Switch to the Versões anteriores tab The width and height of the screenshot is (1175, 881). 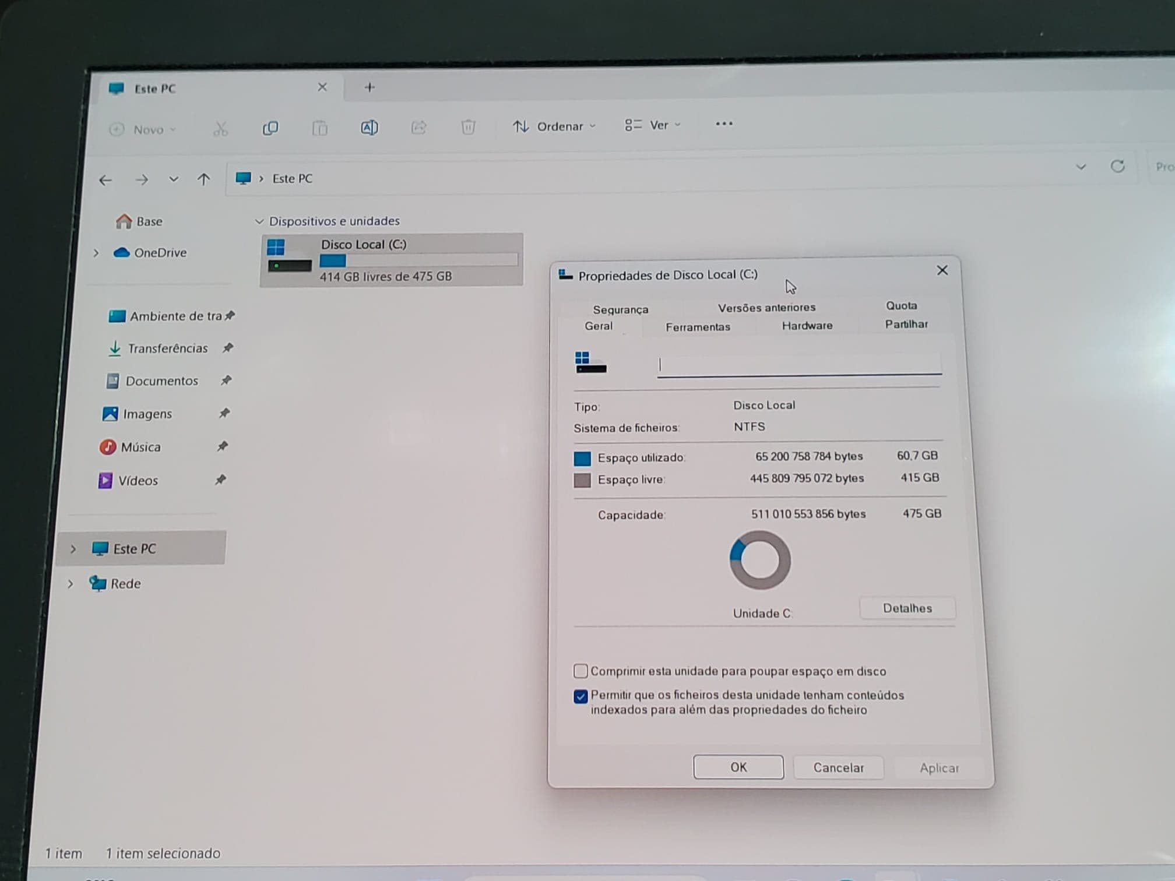pyautogui.click(x=766, y=307)
